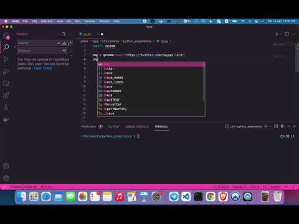The width and height of the screenshot is (299, 224).
Task: Click Python interpreter status bar entry
Action: [x=24, y=187]
